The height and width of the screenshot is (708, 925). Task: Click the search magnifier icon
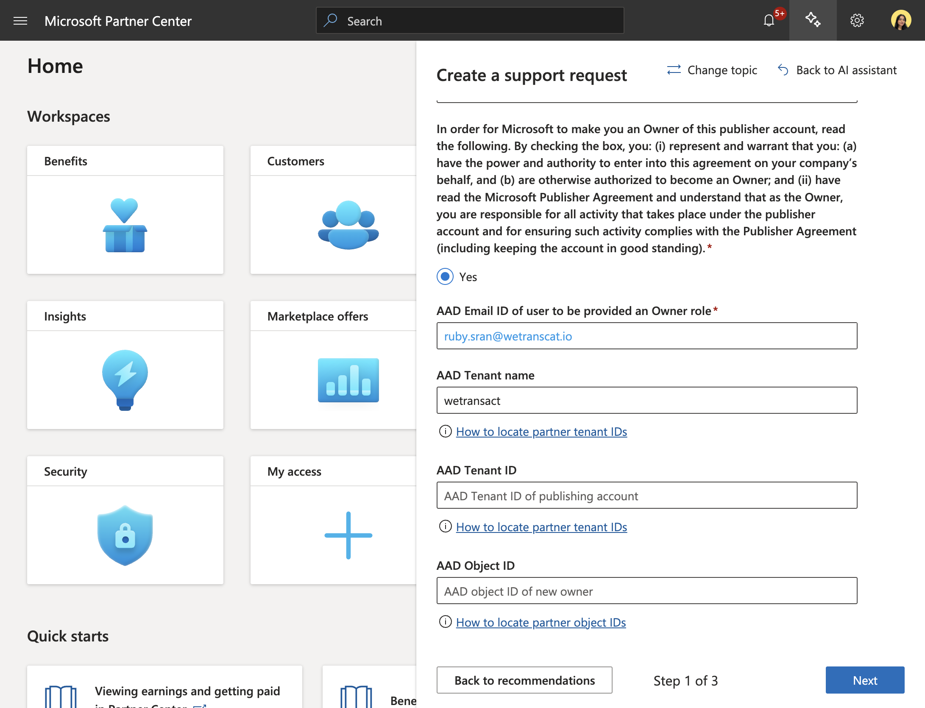(330, 20)
